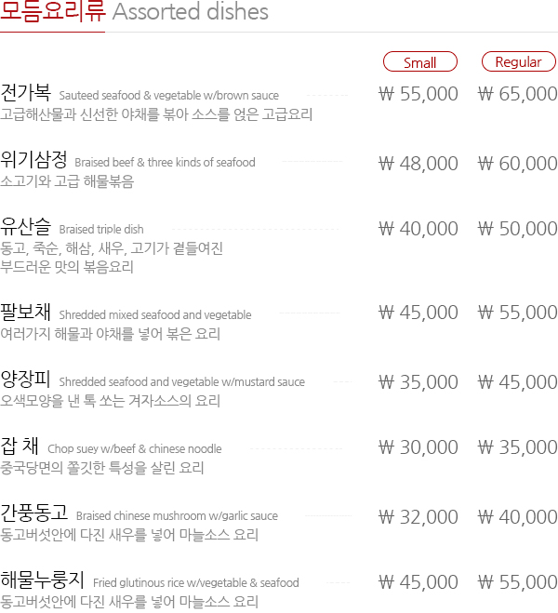Screen dimensions: 558x613
Task: Click the ₩ 30,000 price for 잡채
Action: [418, 447]
